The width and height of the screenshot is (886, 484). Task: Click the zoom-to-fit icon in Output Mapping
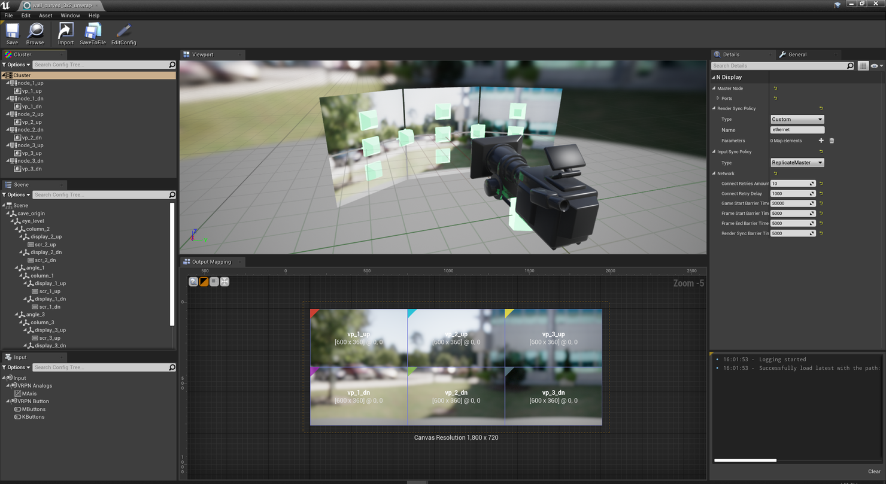pos(224,282)
